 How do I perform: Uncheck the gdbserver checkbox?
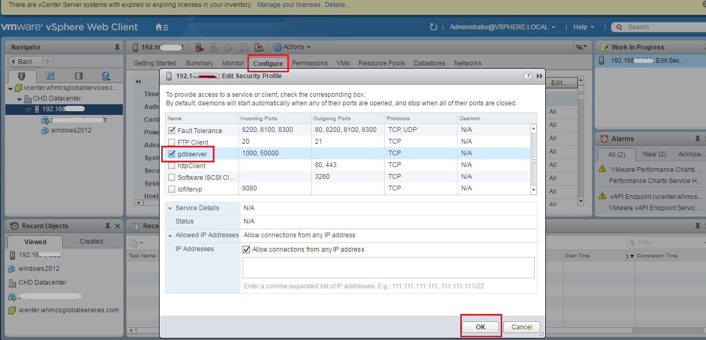point(172,154)
